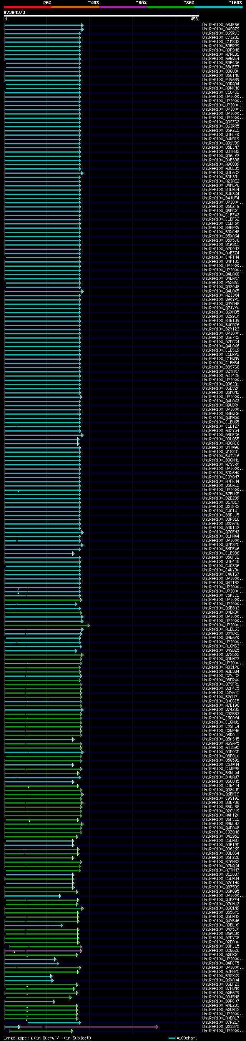The width and height of the screenshot is (246, 1041).
Task: Select hit label UniRef100_Q56FJ2
Action: pos(221,557)
